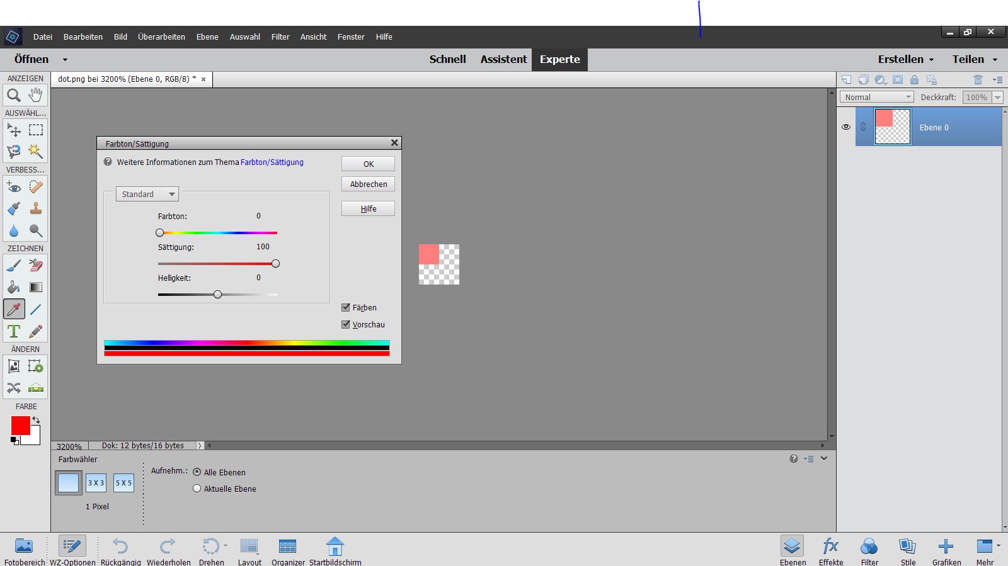Open the Effekte panel

click(x=830, y=550)
